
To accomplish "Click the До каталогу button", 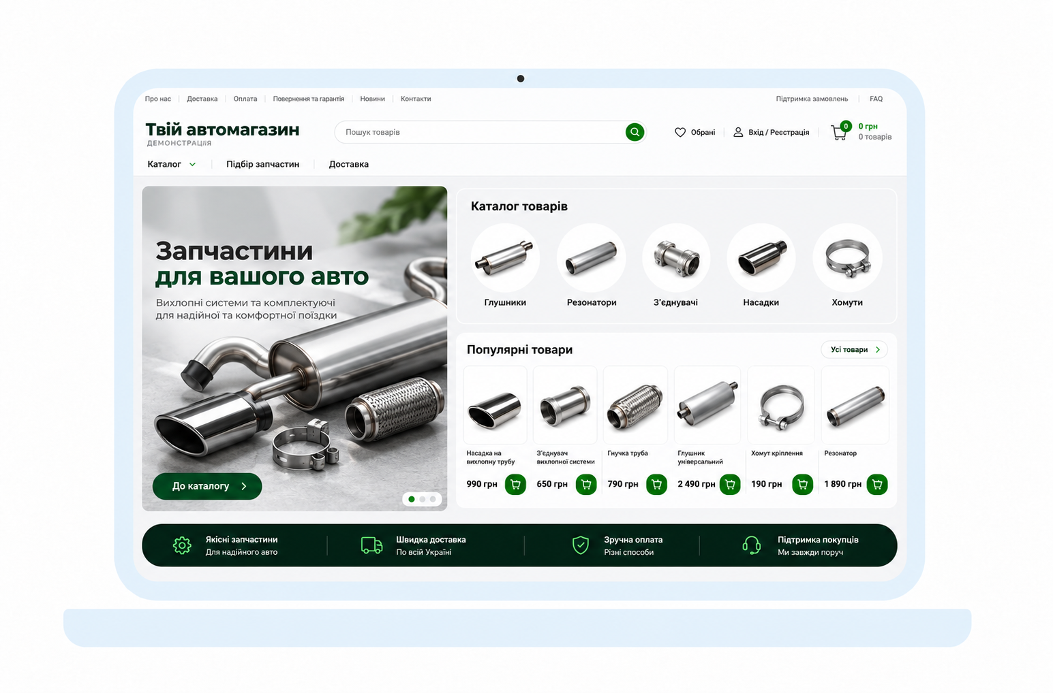I will tap(207, 486).
